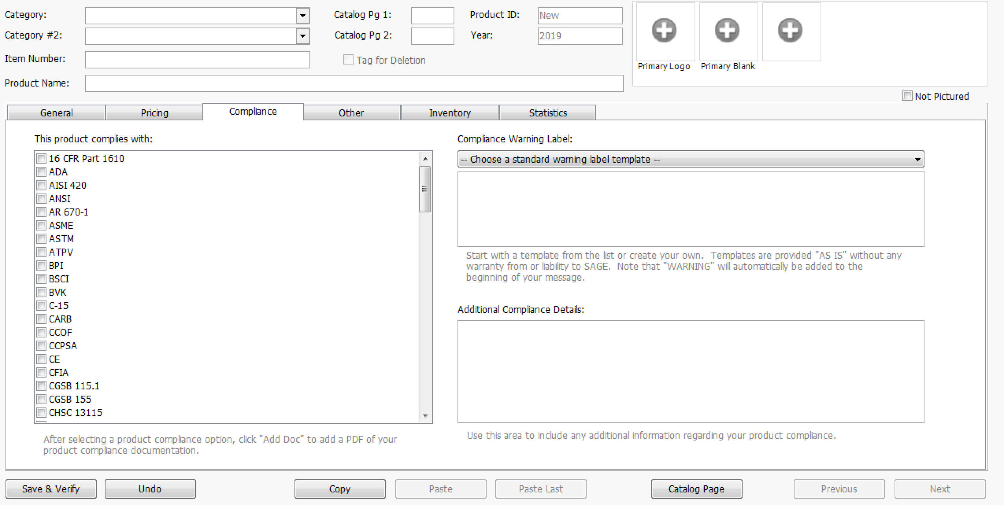
Task: Select the Save & Verify button
Action: point(50,488)
